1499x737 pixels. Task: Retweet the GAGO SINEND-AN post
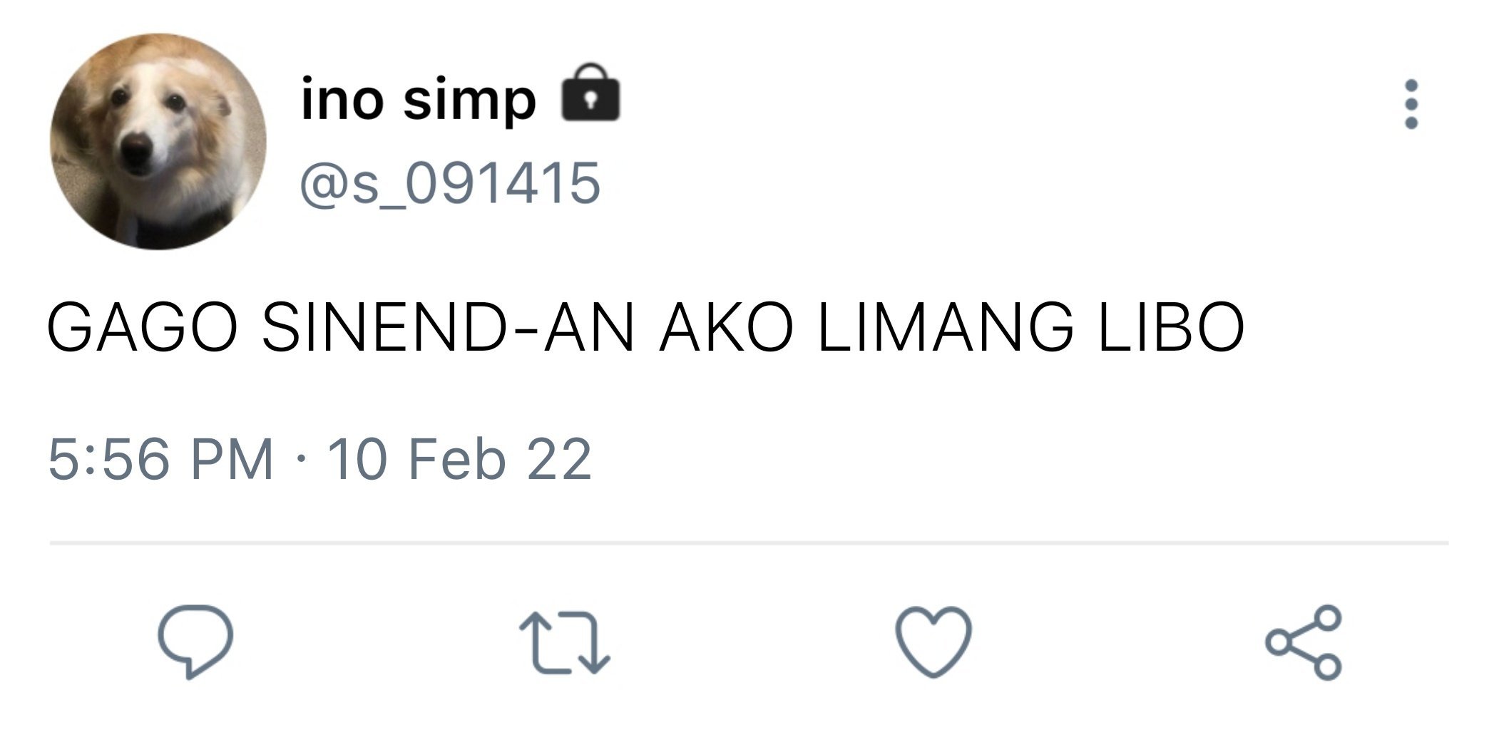point(565,643)
